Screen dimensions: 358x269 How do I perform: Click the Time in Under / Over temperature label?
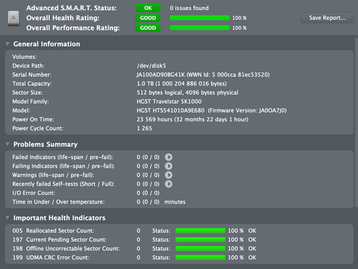[59, 202]
